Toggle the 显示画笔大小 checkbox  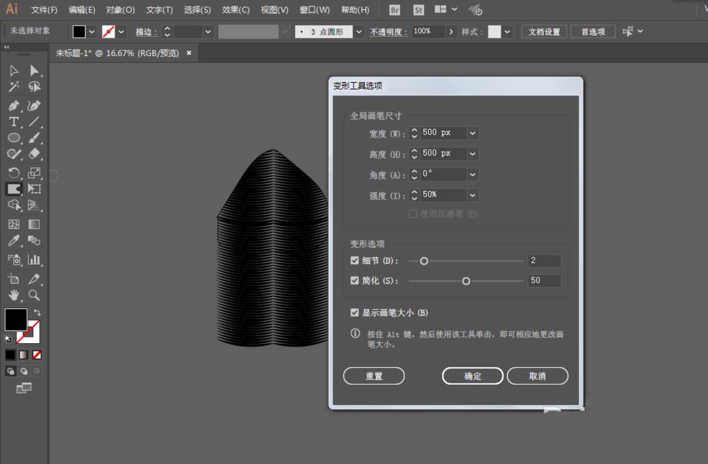pos(354,311)
